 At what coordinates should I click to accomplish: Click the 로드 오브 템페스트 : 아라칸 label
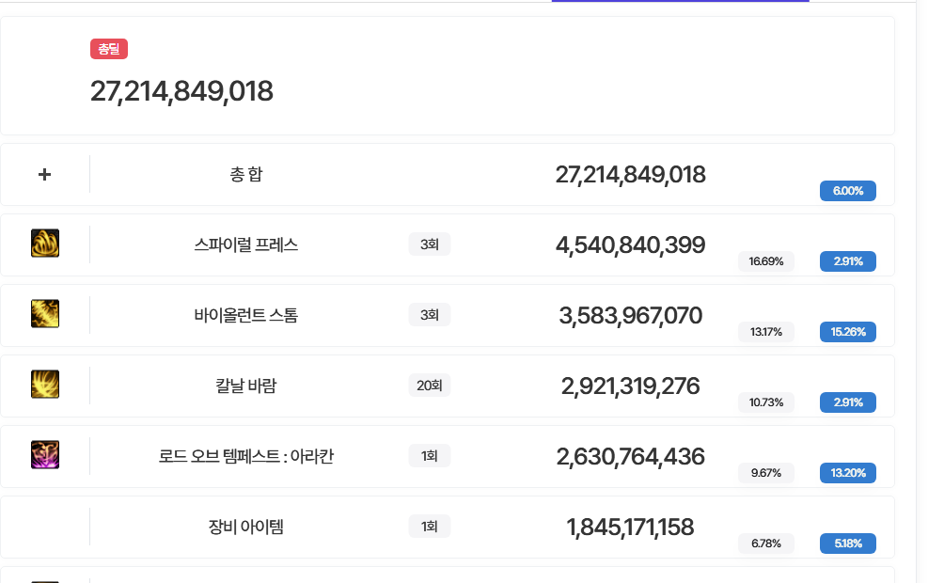click(x=246, y=456)
